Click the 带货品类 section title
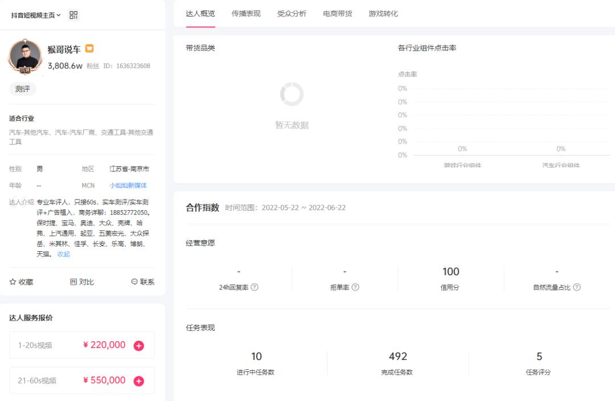 pos(200,48)
